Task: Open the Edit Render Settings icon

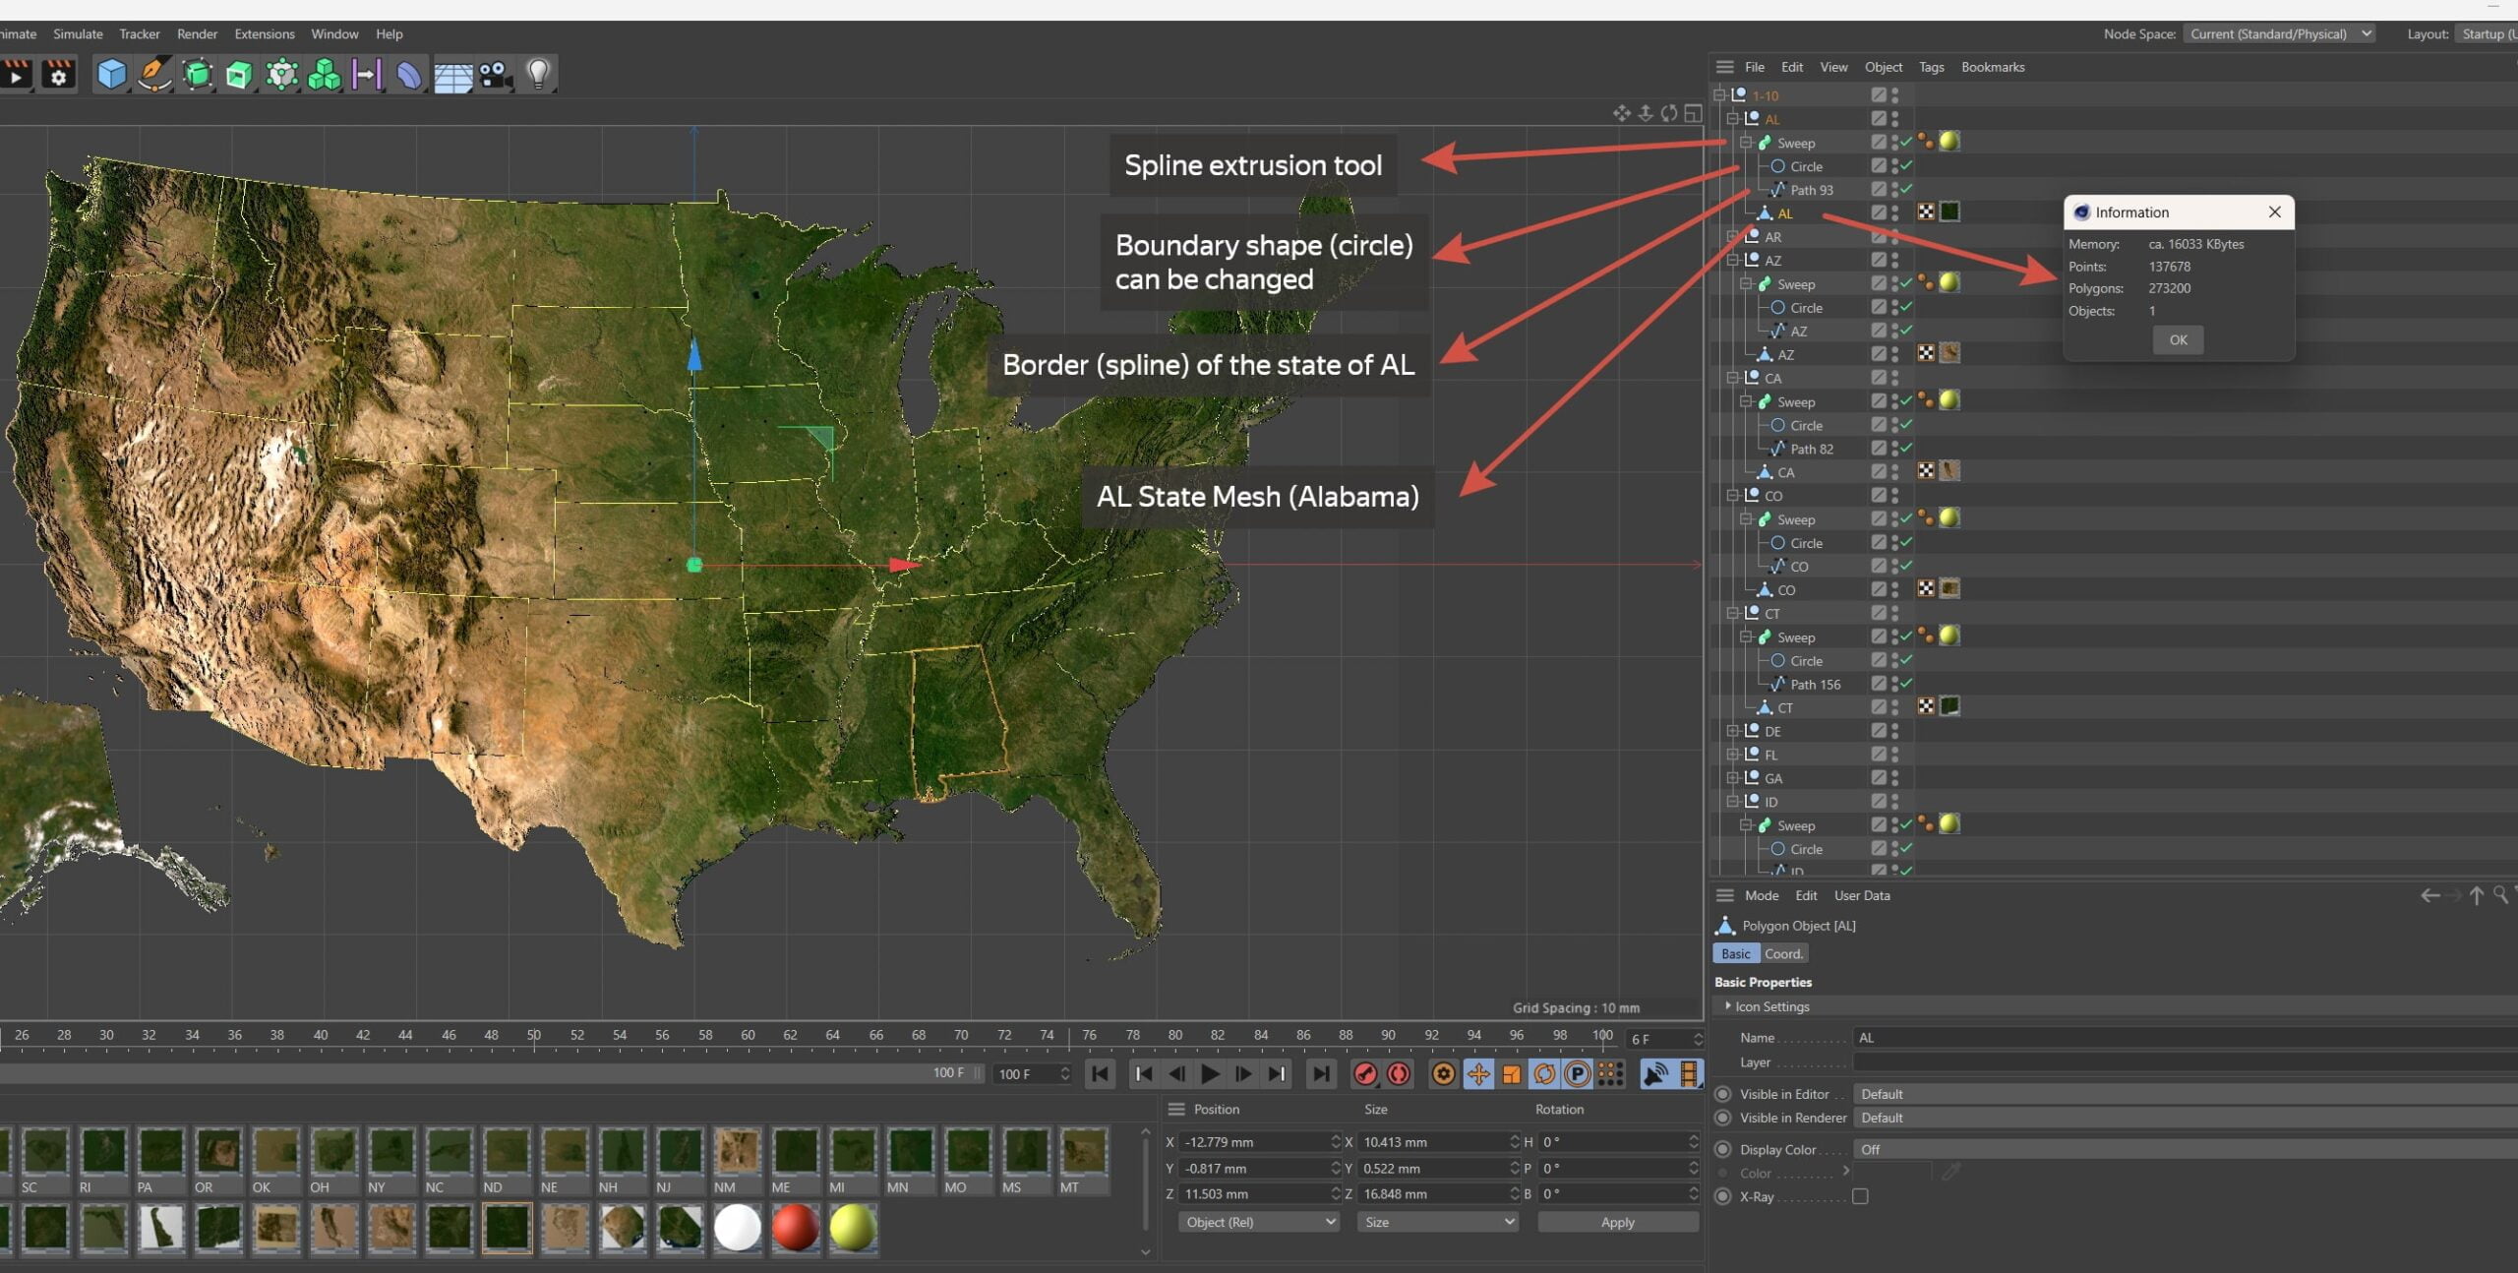Action: pos(59,75)
